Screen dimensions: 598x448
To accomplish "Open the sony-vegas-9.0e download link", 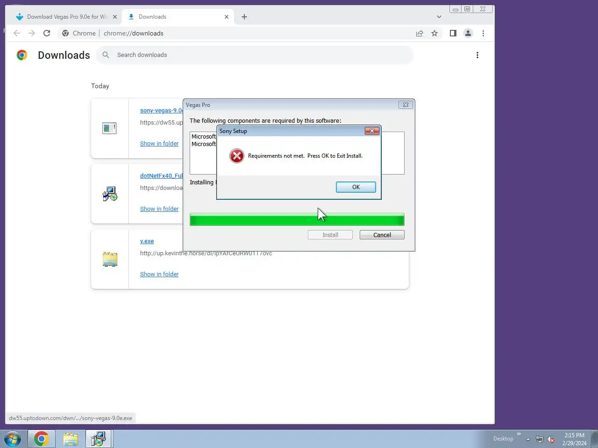I will (x=162, y=111).
